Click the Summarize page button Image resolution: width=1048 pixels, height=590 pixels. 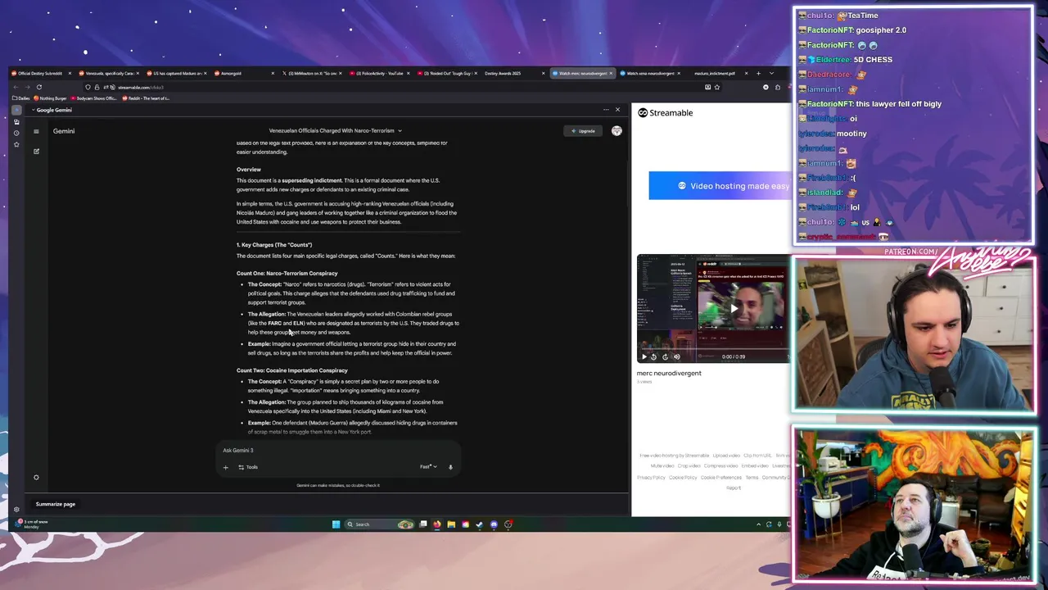[x=56, y=504]
